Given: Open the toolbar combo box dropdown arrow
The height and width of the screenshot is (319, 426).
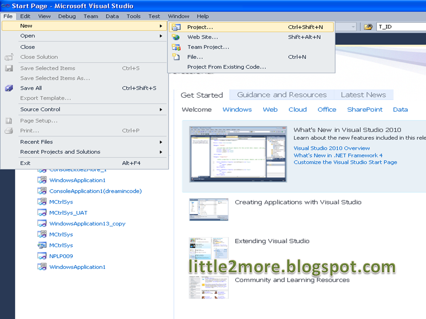Looking at the screenshot, I should (353, 27).
